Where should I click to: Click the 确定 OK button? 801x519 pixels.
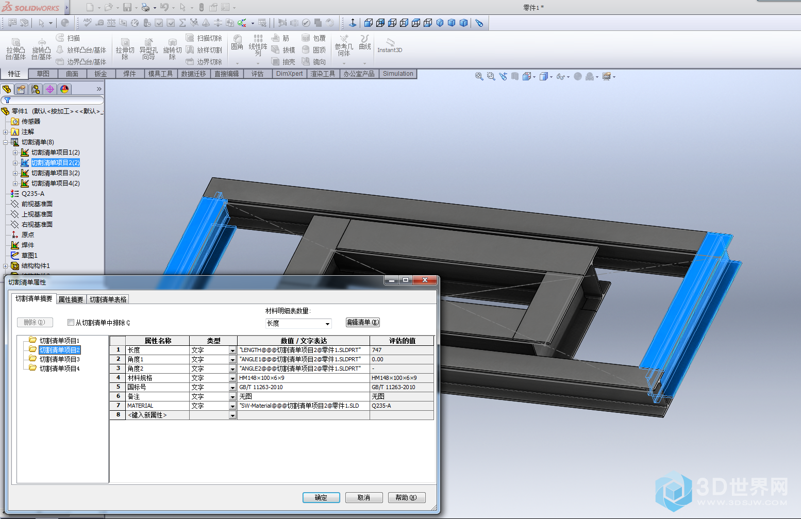(321, 497)
